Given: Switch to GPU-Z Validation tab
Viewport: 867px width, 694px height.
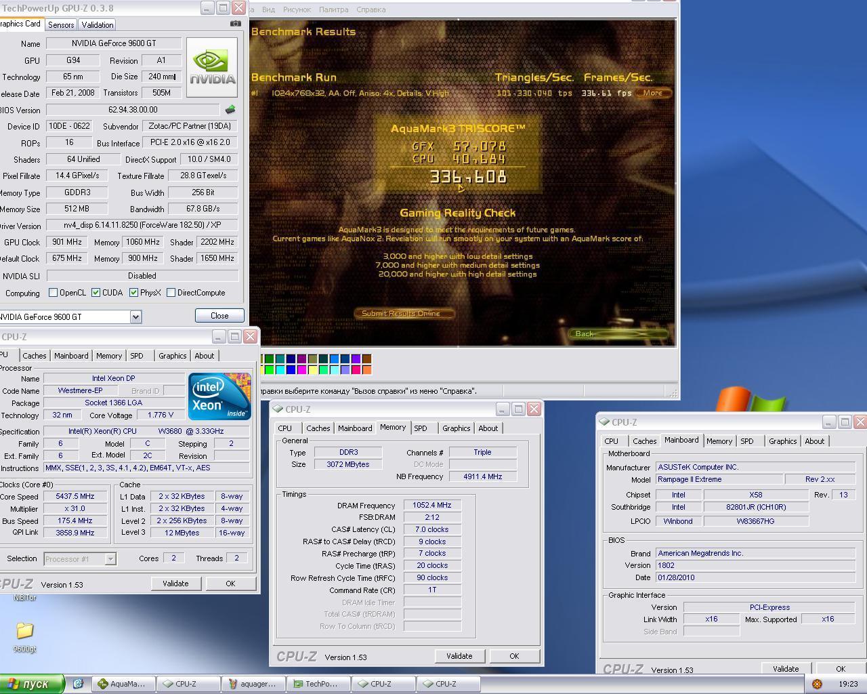Looking at the screenshot, I should pos(98,24).
